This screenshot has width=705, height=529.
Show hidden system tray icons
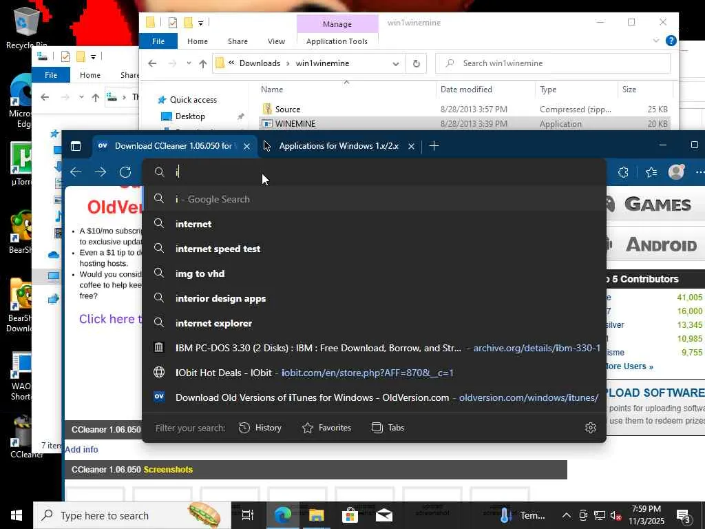(567, 515)
